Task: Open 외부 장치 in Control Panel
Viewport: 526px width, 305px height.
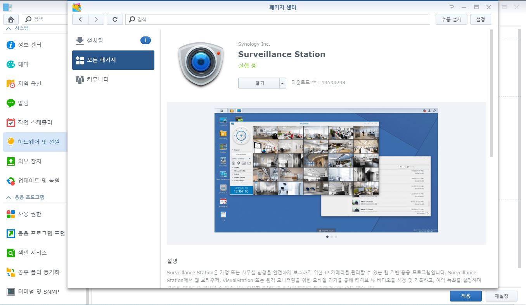Action: pos(35,161)
